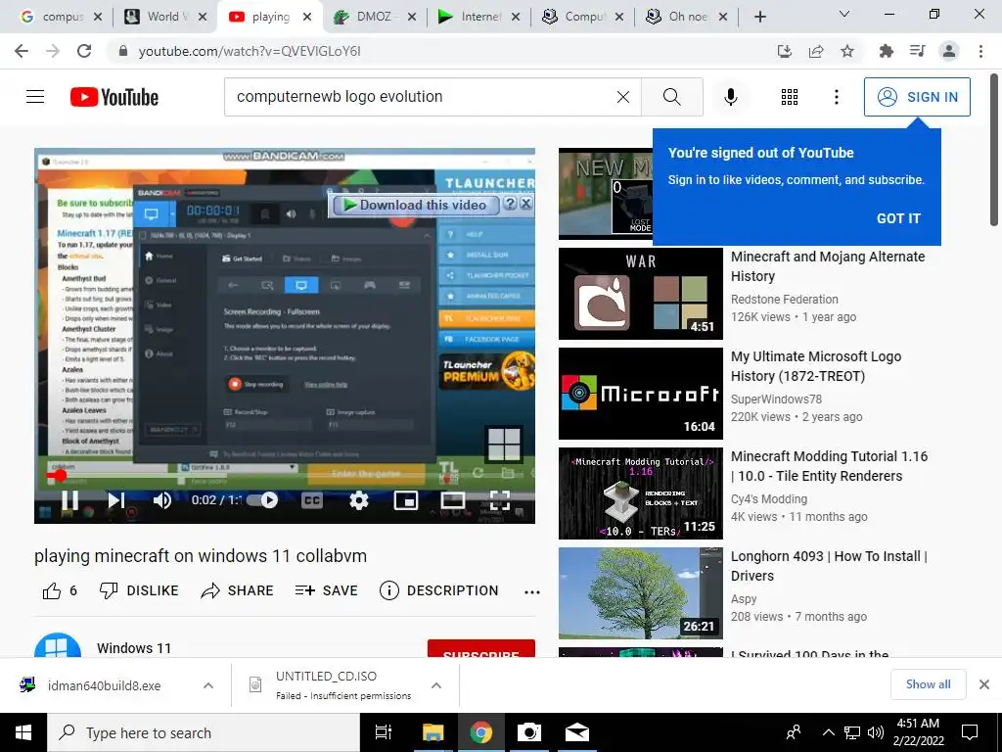This screenshot has width=1002, height=752.
Task: Clear the search box text
Action: [x=623, y=97]
